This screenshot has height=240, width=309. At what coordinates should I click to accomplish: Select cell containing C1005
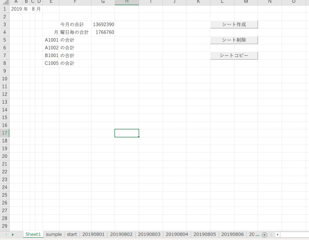(x=51, y=63)
